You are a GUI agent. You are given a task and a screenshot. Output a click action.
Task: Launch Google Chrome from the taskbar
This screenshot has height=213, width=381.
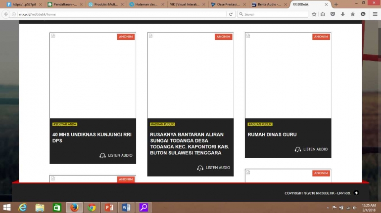91,208
